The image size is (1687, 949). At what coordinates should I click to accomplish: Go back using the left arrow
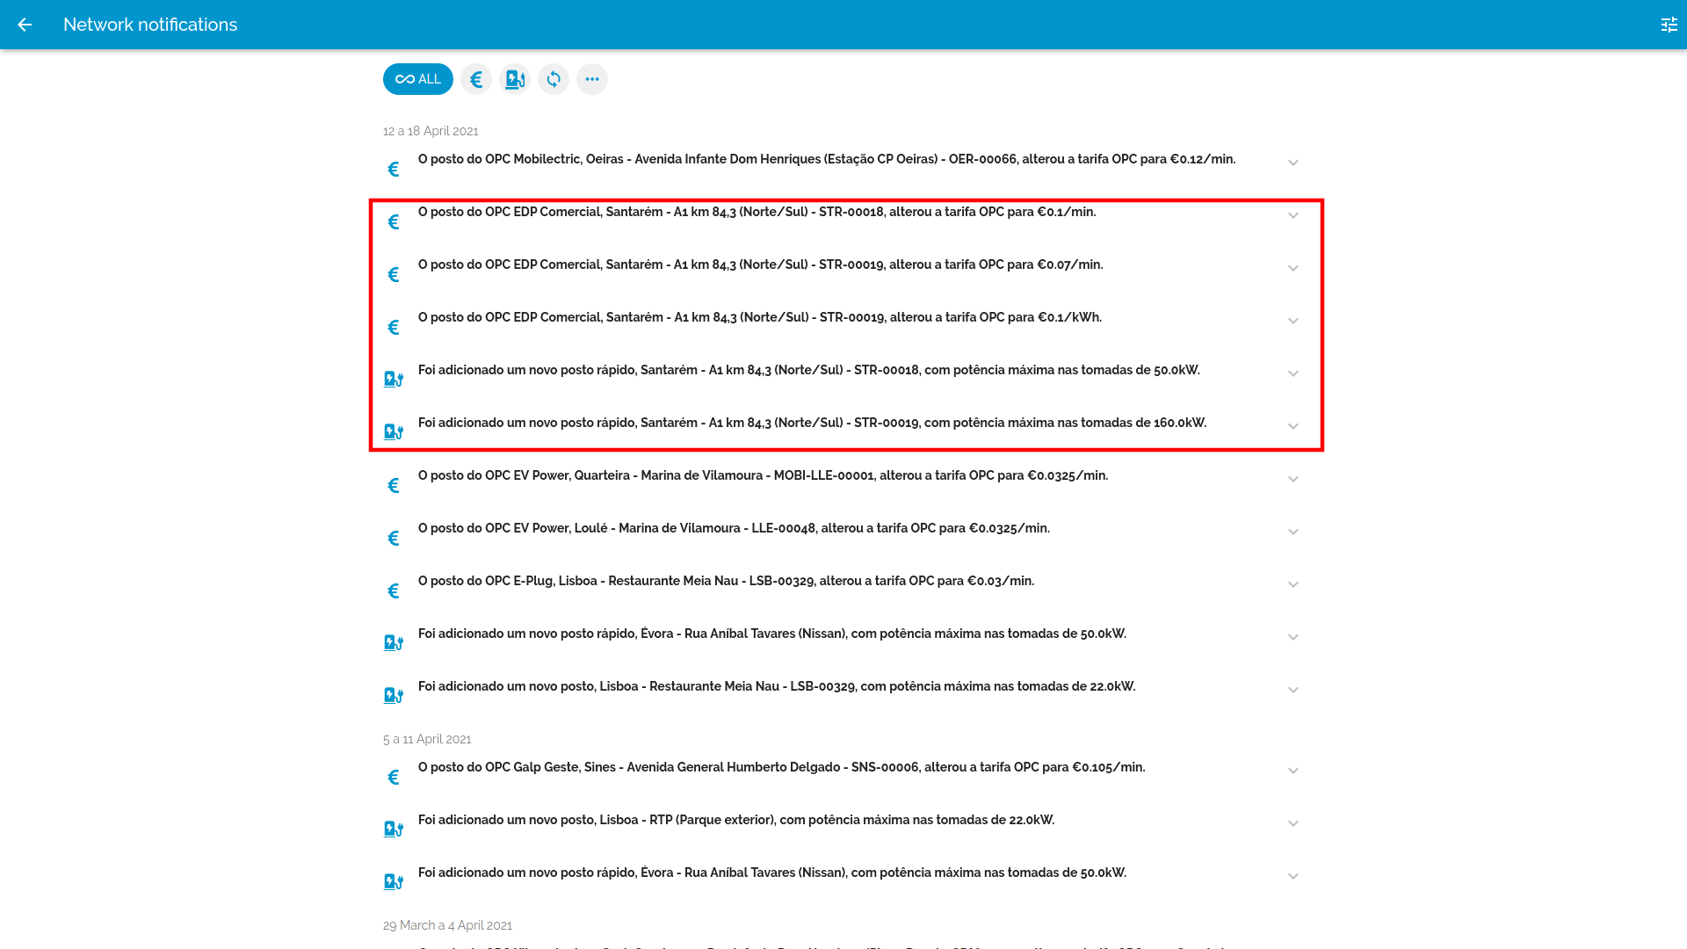pos(25,25)
